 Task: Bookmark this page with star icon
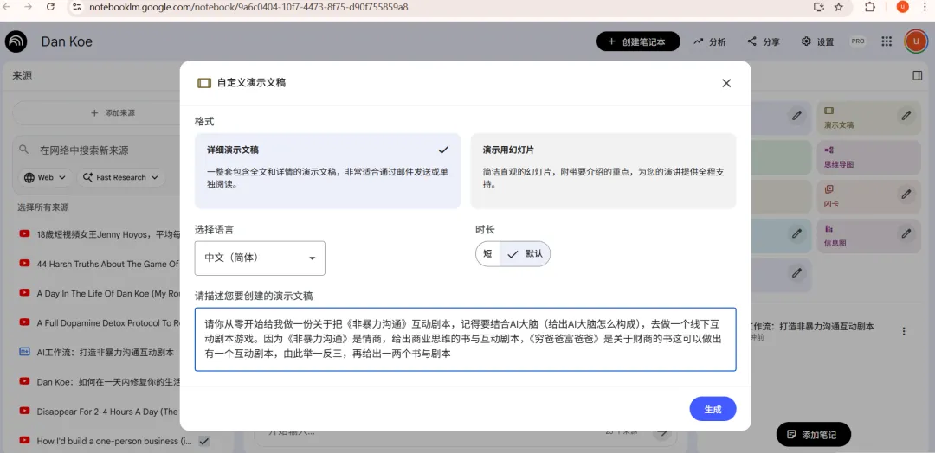tap(838, 7)
